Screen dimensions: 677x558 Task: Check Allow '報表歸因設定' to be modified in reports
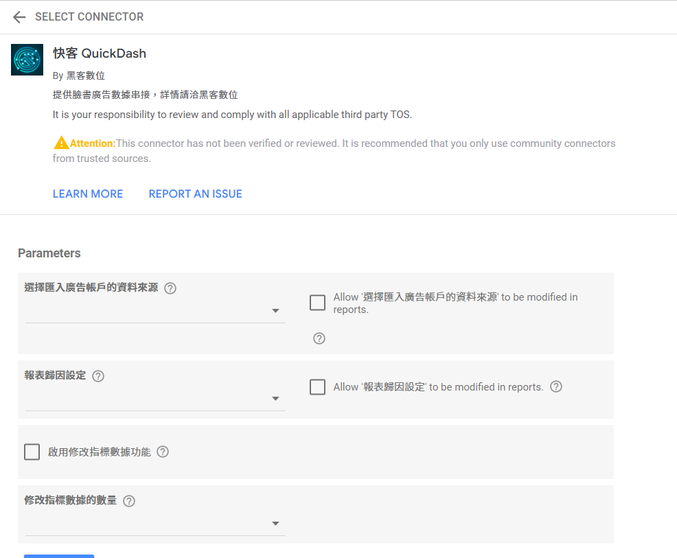coord(317,387)
